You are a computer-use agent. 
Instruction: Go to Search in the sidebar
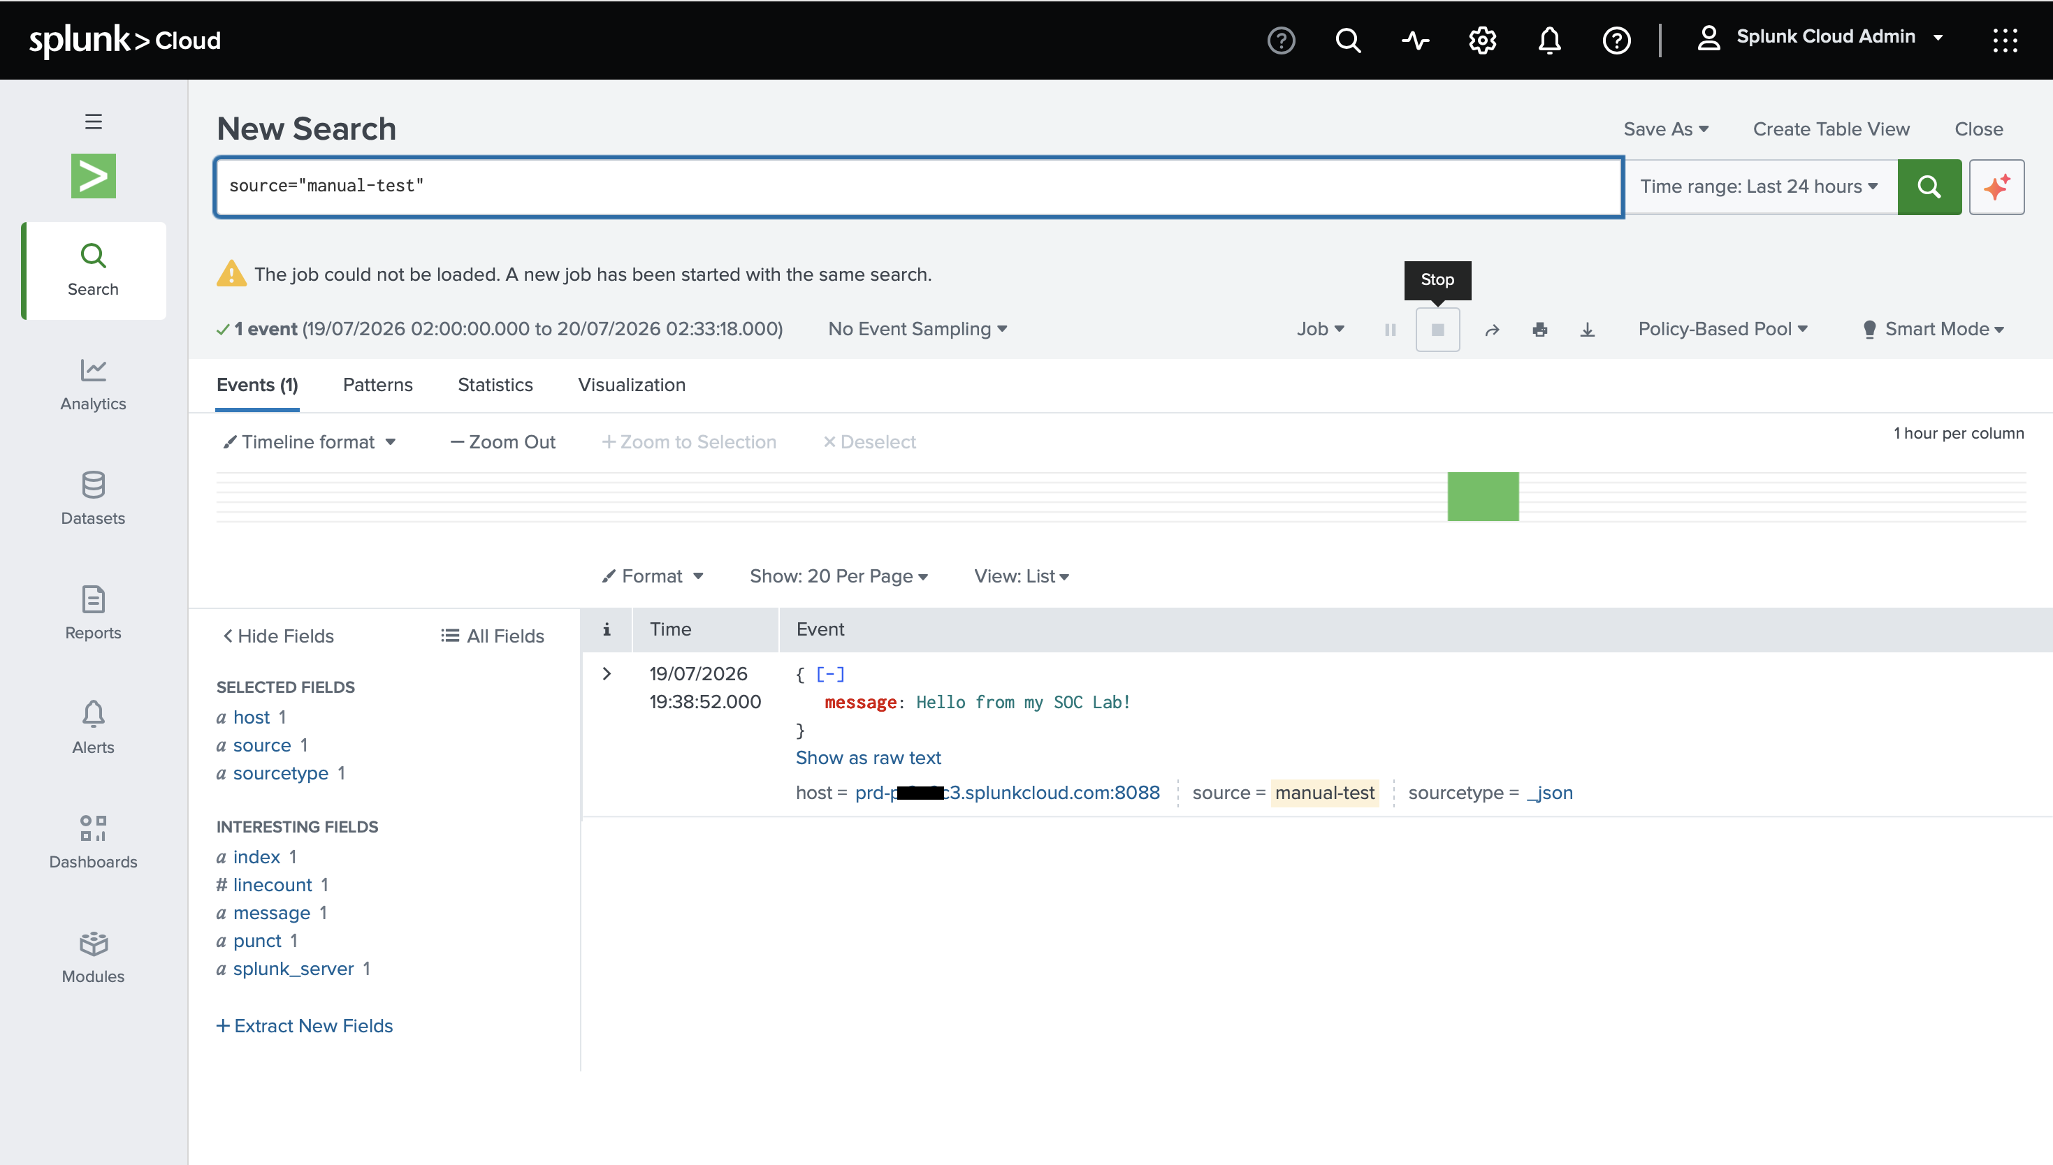(94, 270)
